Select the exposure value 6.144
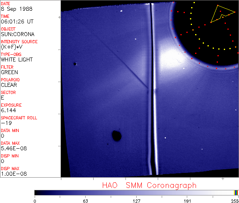The image size is (239, 203). (x=8, y=110)
